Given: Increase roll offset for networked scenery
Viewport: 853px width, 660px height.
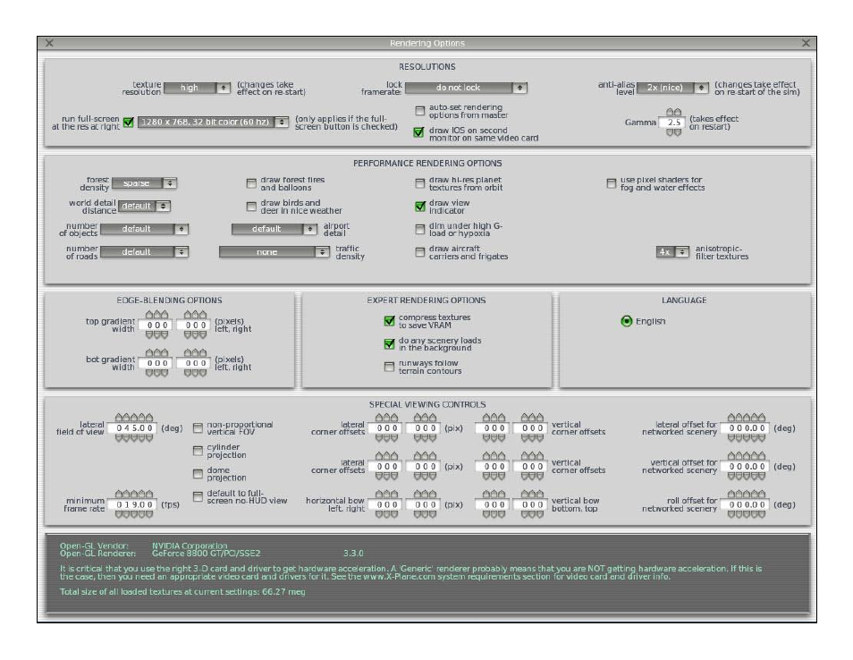Looking at the screenshot, I should (x=747, y=494).
